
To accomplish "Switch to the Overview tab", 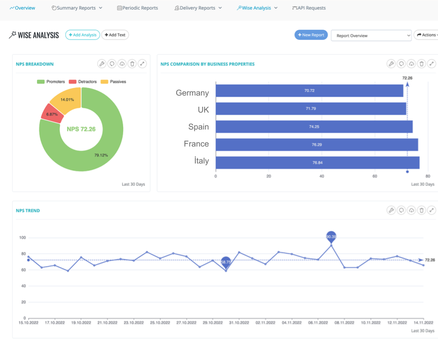I will tap(22, 8).
